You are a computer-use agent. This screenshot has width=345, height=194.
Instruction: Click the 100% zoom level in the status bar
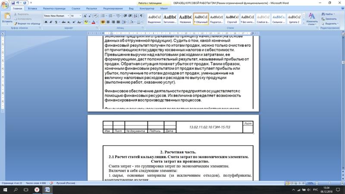310,183
